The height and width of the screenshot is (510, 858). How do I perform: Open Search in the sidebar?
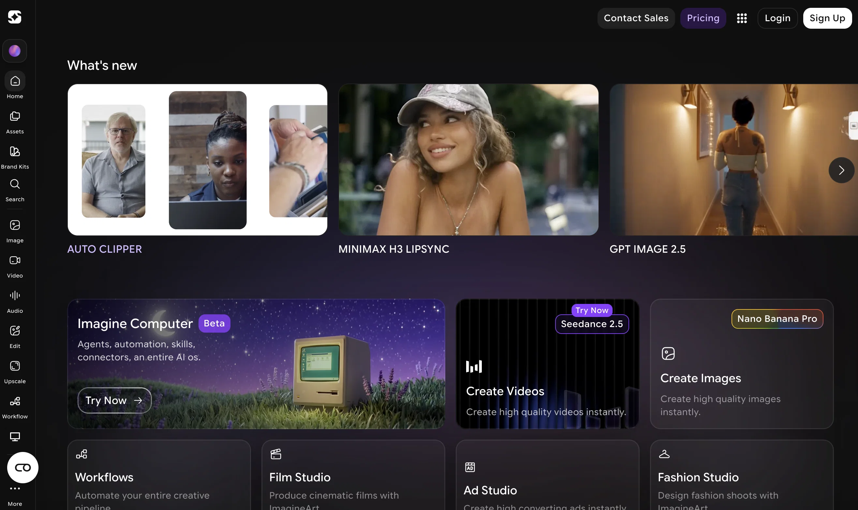(x=15, y=190)
